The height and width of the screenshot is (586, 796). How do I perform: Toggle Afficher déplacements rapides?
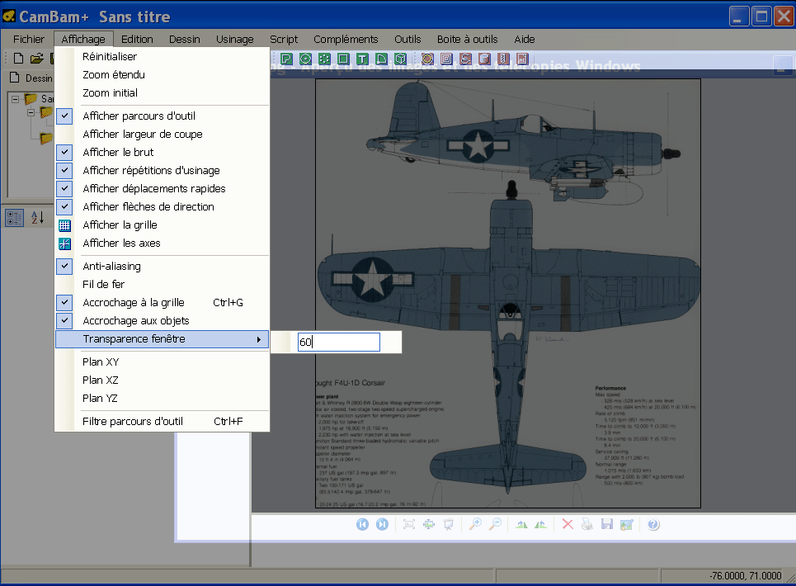162,188
